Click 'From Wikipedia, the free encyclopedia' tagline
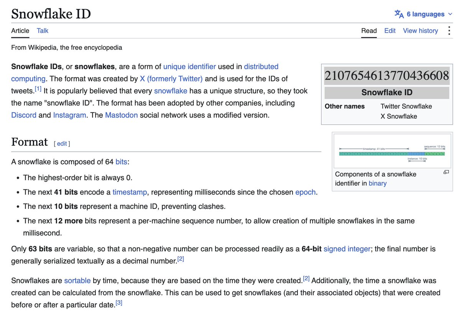The height and width of the screenshot is (316, 460). [x=67, y=48]
